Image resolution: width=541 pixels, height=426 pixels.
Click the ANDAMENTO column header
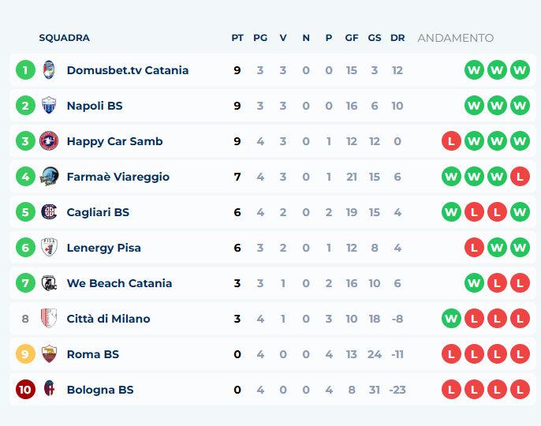[x=456, y=38]
